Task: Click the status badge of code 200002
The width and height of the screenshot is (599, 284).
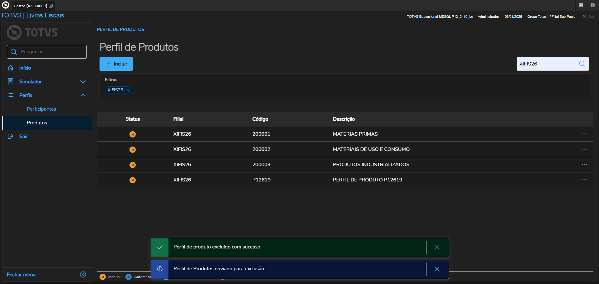Action: click(x=133, y=150)
